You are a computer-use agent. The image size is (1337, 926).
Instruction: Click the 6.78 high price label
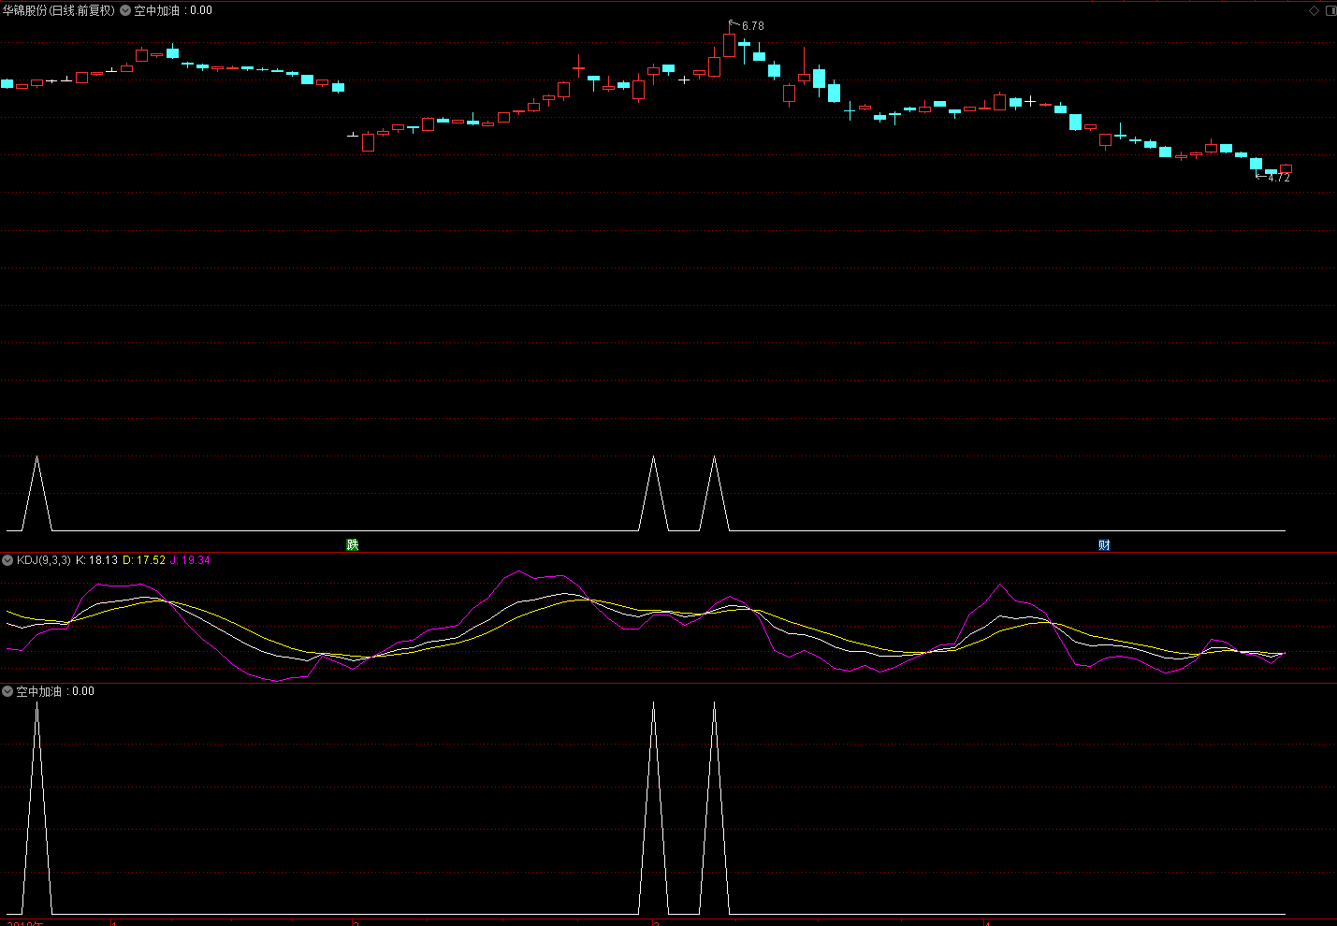(753, 26)
